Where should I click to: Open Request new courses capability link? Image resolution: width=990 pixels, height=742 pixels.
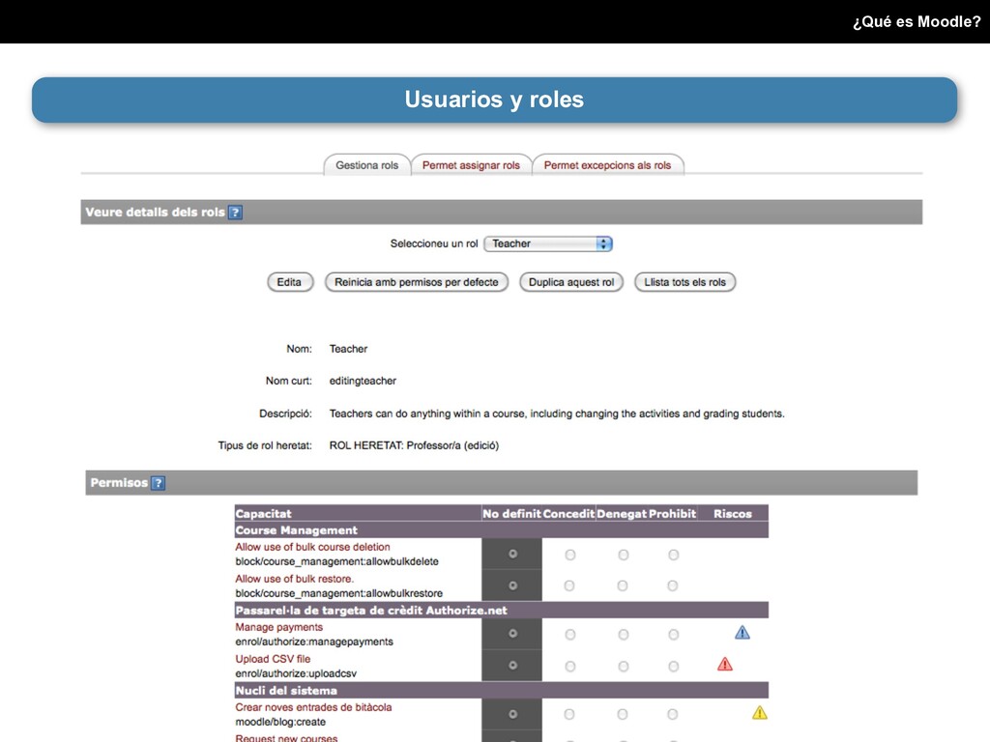(286, 737)
